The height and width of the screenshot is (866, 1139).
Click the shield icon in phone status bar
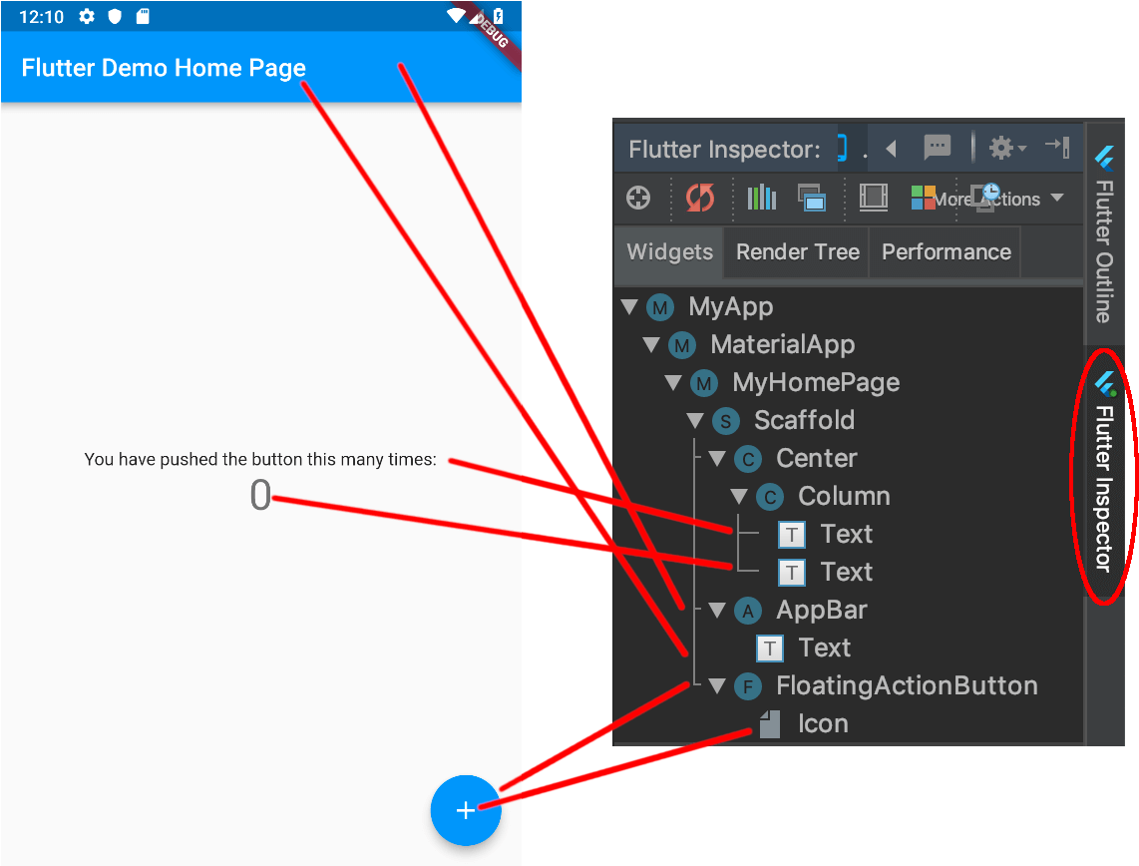pos(115,17)
